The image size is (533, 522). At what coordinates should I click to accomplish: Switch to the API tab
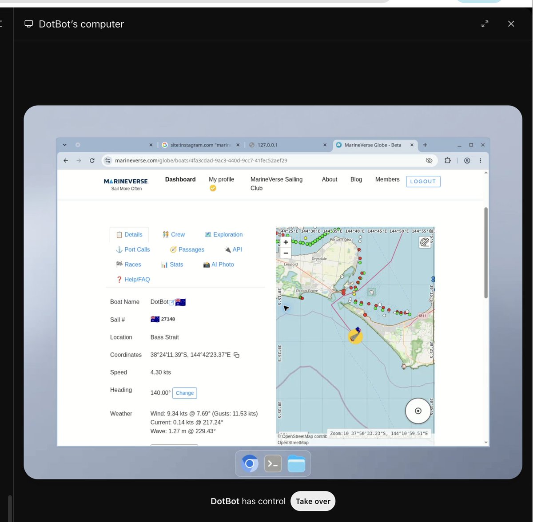pyautogui.click(x=233, y=249)
